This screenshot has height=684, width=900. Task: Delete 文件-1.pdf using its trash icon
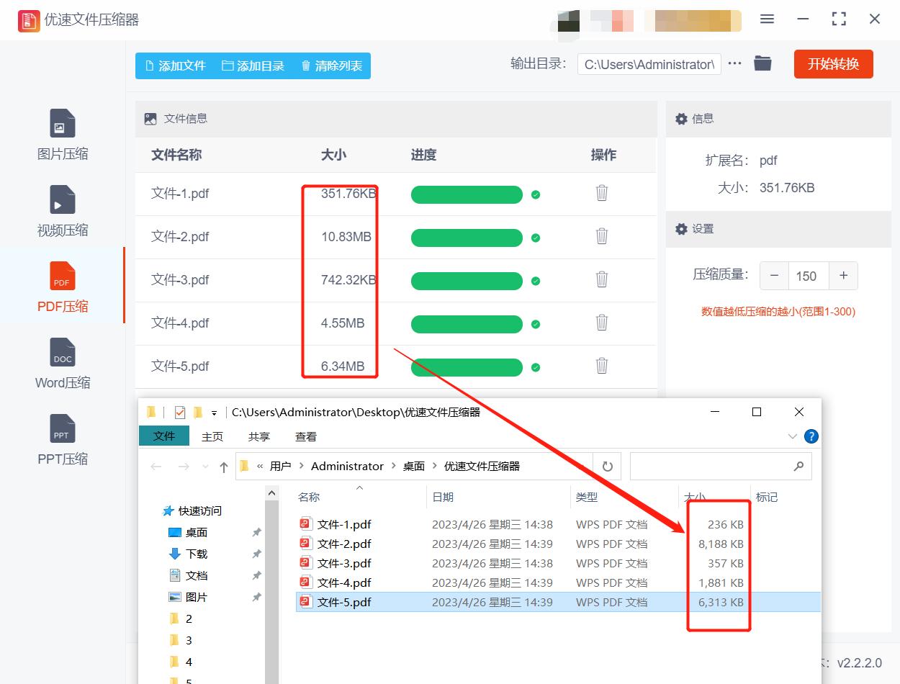(601, 194)
